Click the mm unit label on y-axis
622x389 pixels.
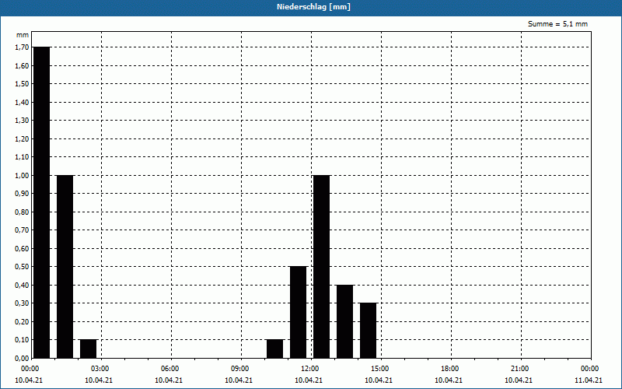(x=23, y=35)
